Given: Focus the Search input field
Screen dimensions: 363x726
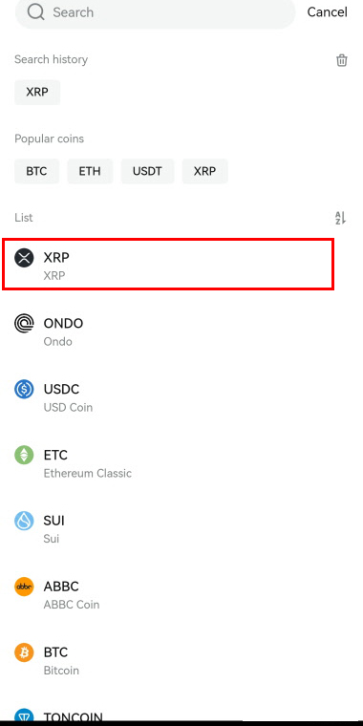Looking at the screenshot, I should pos(155,12).
